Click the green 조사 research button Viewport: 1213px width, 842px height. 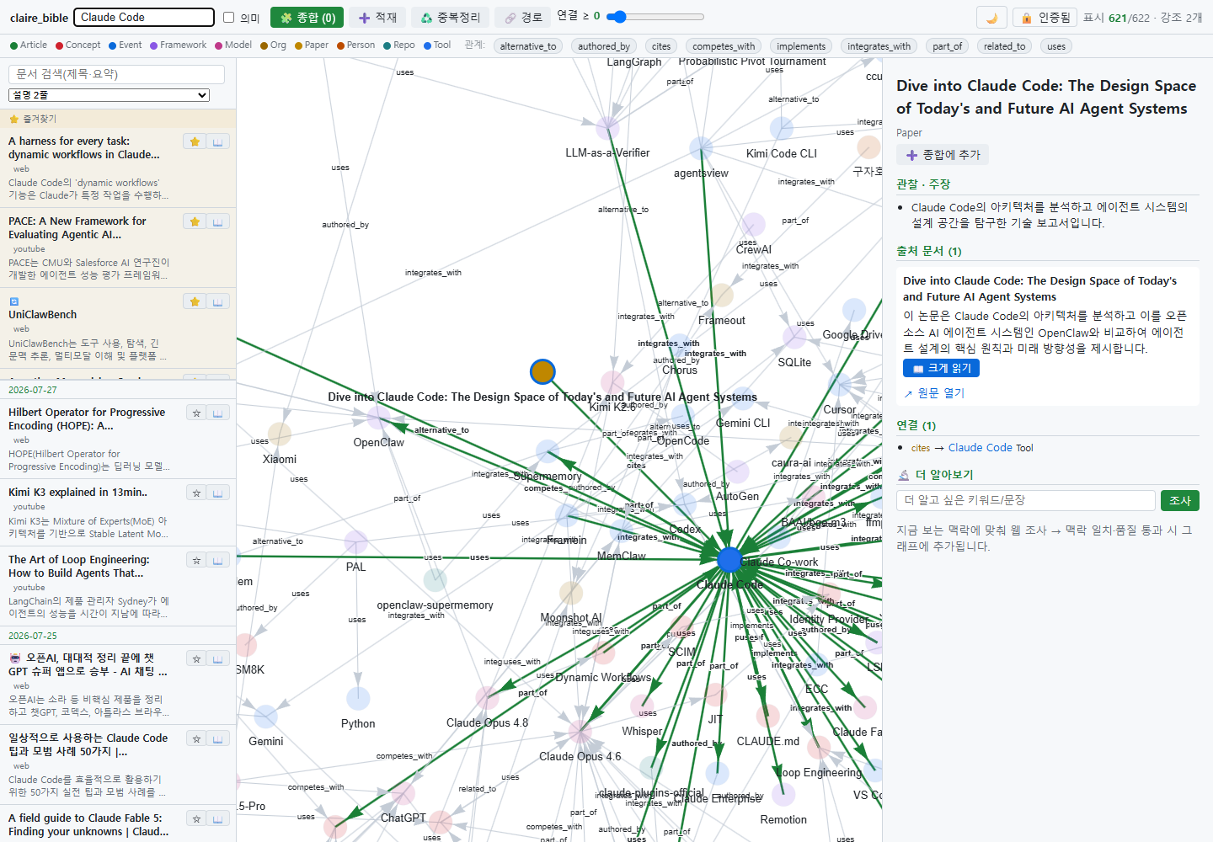point(1180,500)
